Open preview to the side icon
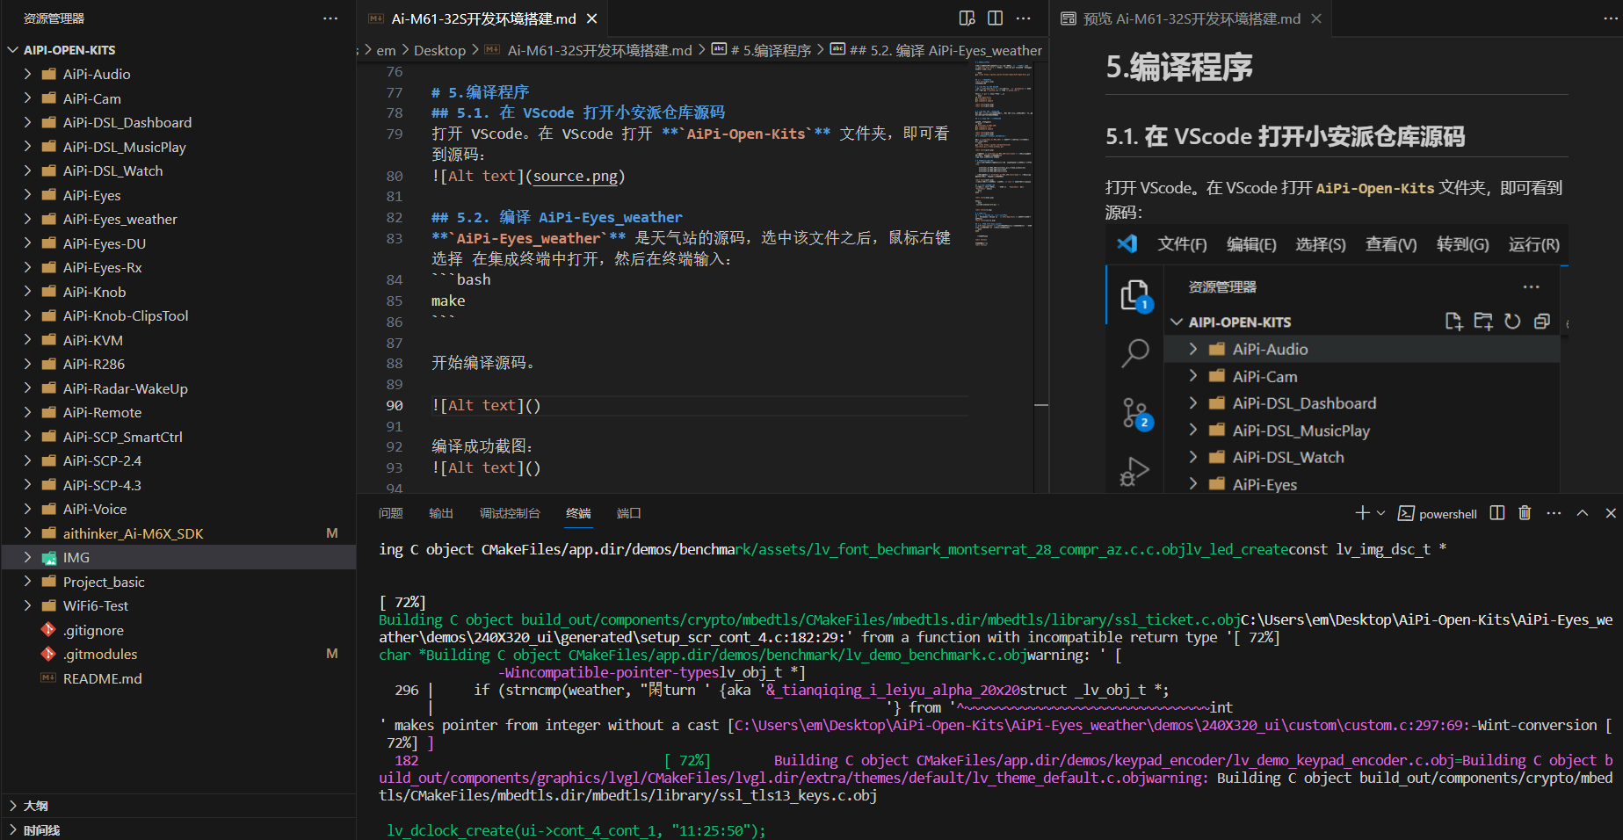 point(967,18)
